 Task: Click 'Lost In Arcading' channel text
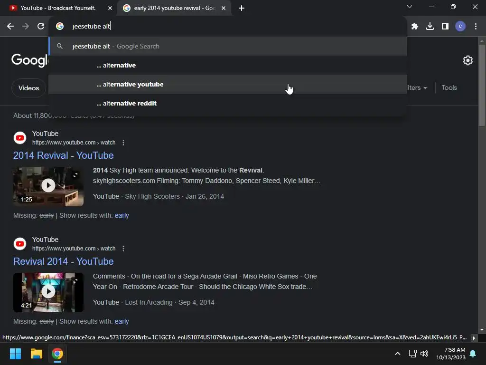coord(149,303)
